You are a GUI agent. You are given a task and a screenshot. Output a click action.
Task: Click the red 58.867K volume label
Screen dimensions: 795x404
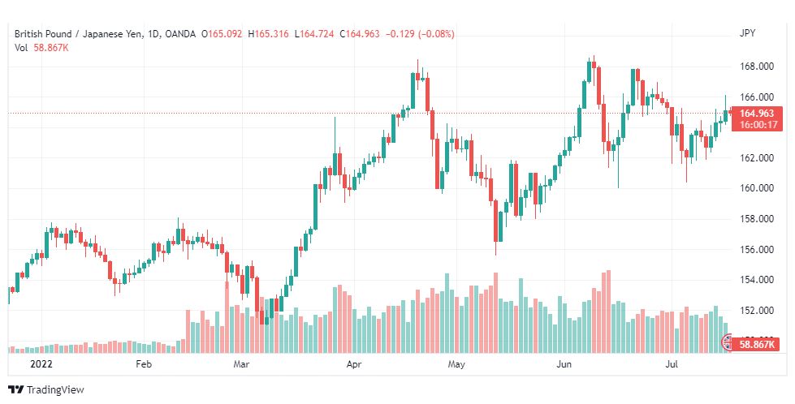tap(756, 345)
